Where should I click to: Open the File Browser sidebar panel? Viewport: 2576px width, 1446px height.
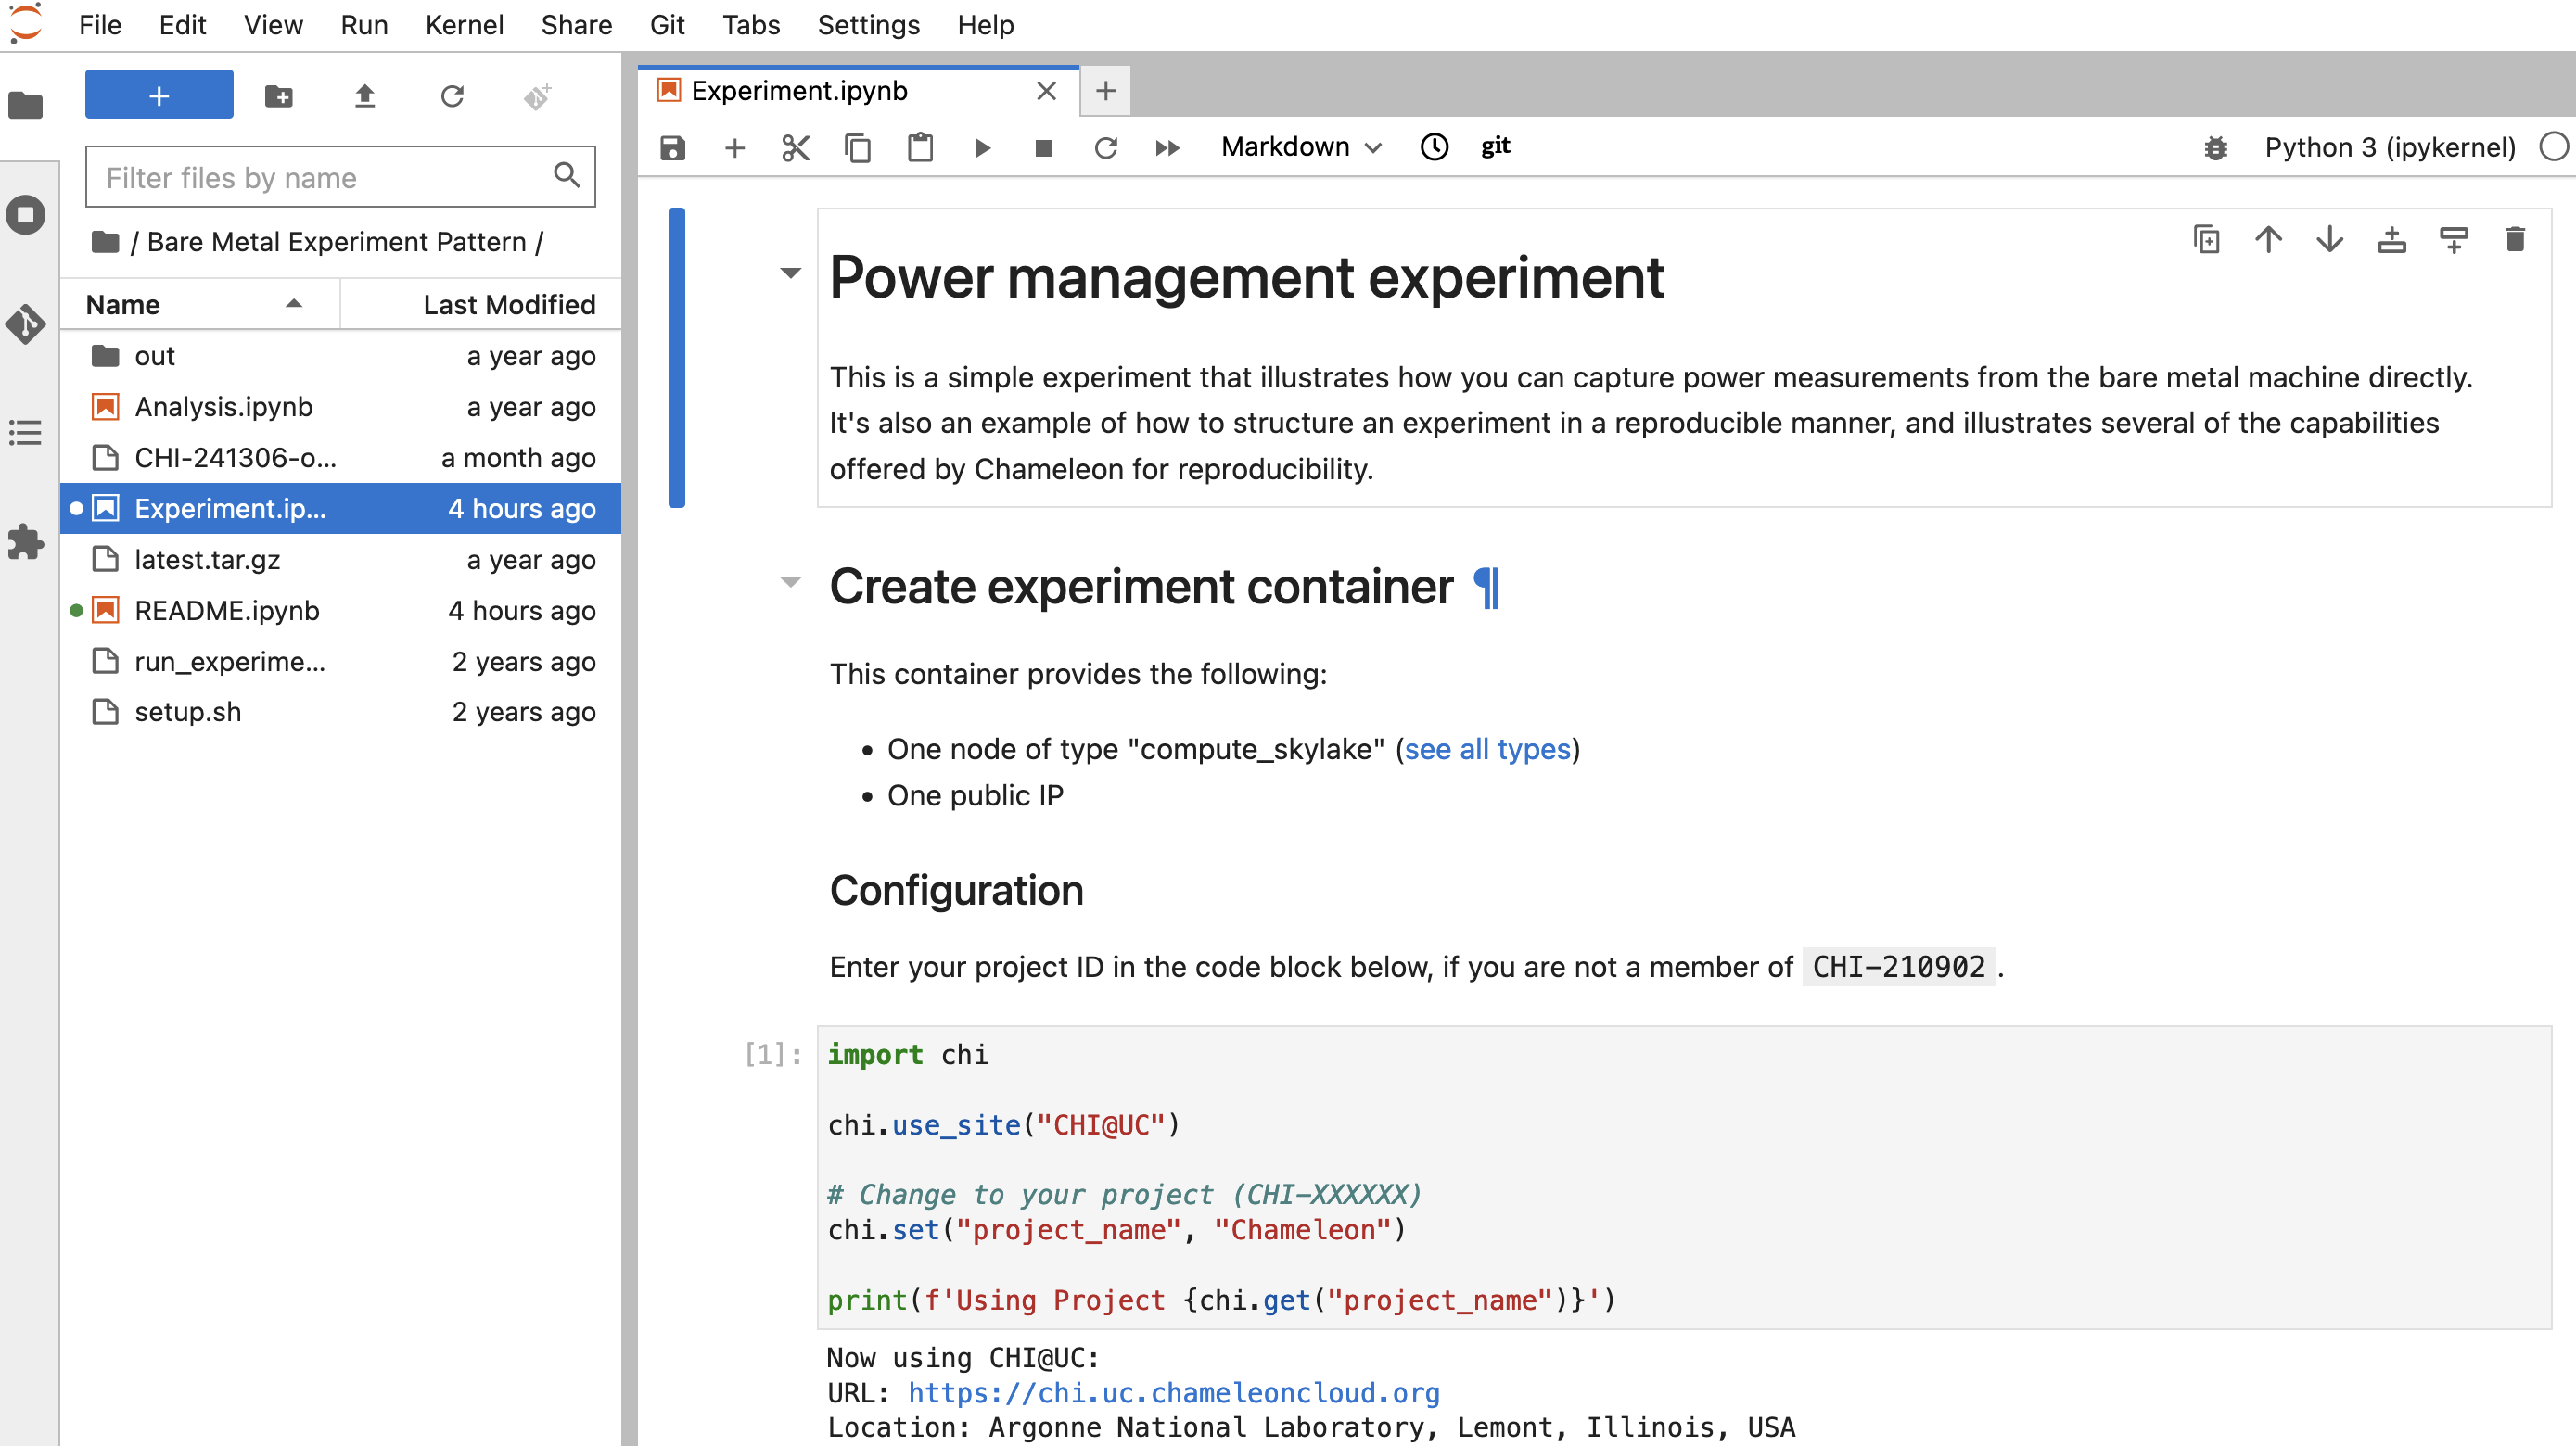pyautogui.click(x=26, y=105)
